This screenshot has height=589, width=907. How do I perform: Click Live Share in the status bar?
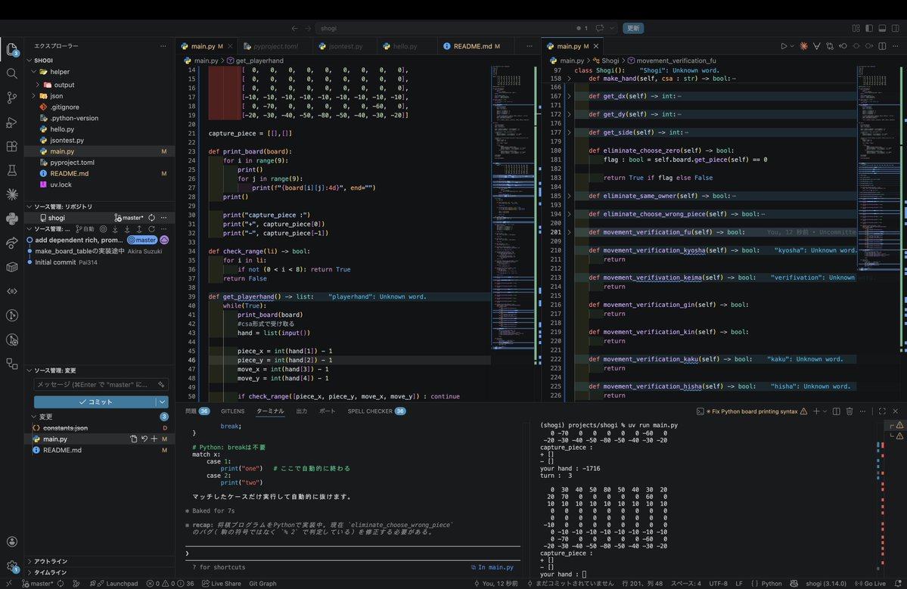222,584
